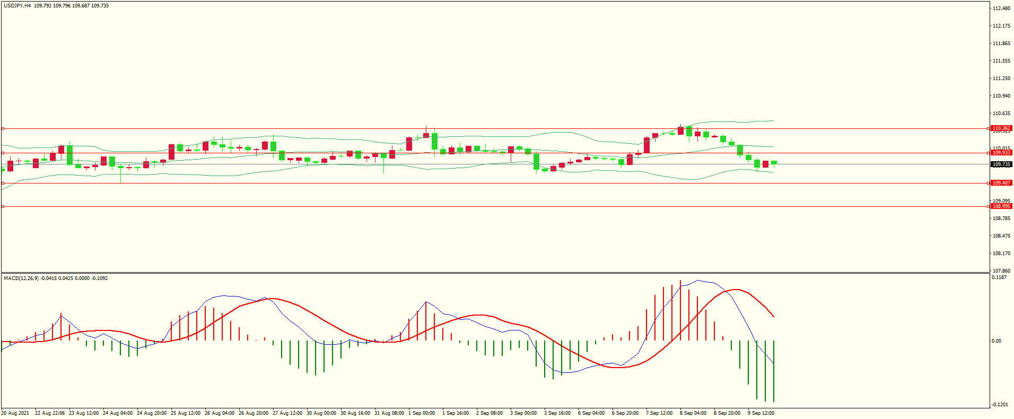Click the 30 Aug 16:00 time label
The width and height of the screenshot is (1014, 419).
click(355, 413)
